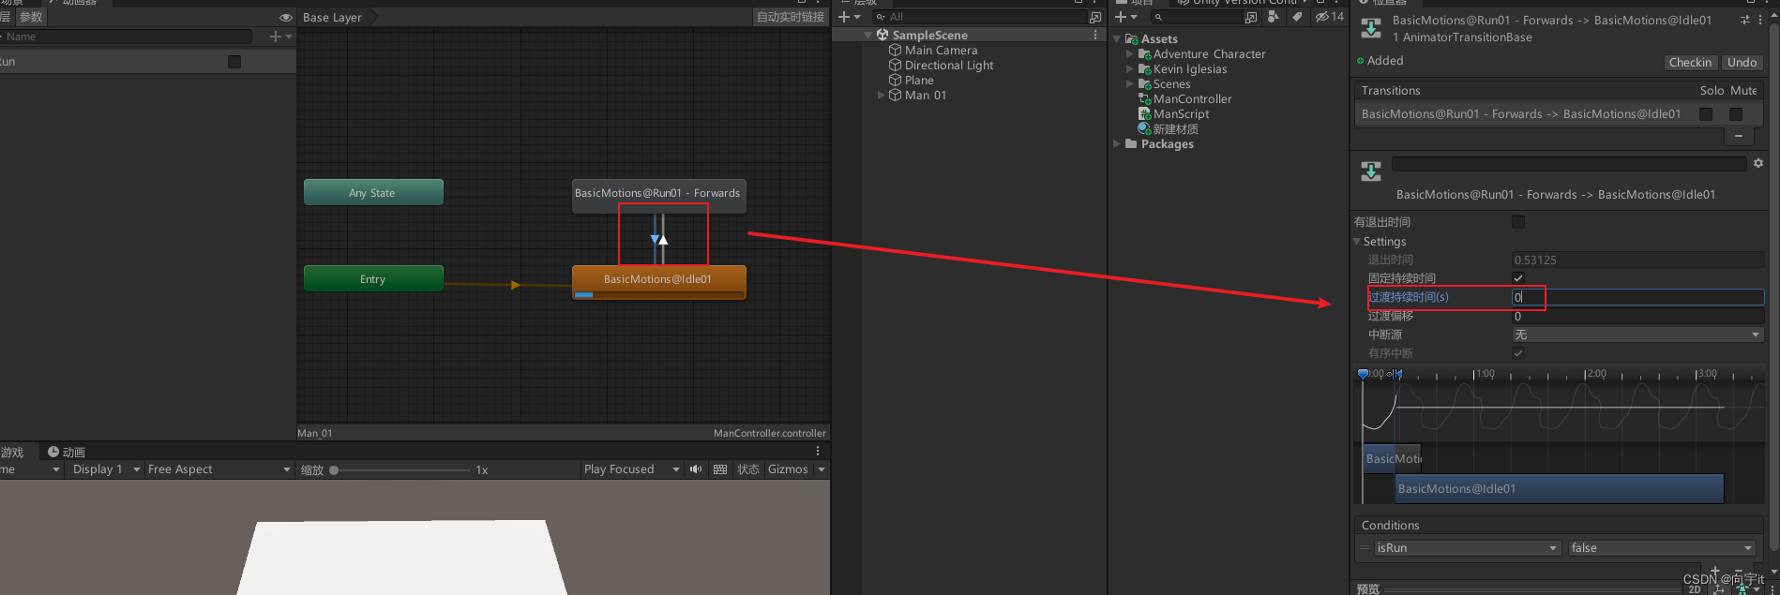
Task: Collapse the SampleScene tree arrow
Action: pyautogui.click(x=868, y=36)
